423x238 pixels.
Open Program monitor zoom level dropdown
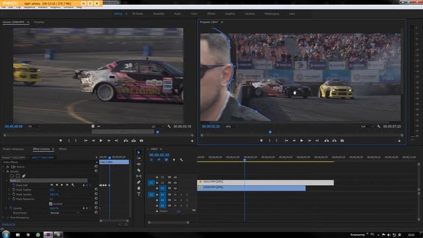[231, 126]
